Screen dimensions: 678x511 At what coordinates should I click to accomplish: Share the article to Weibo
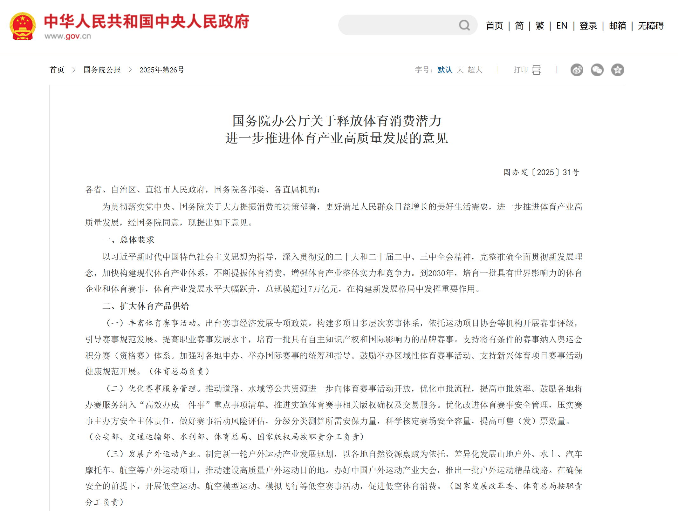577,70
